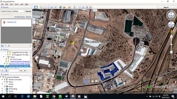Click the Search button
Image resolution: width=177 pixels, height=99 pixels.
point(28,11)
